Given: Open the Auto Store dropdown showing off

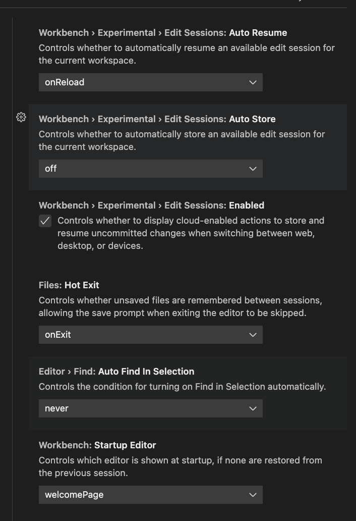Looking at the screenshot, I should coord(150,168).
